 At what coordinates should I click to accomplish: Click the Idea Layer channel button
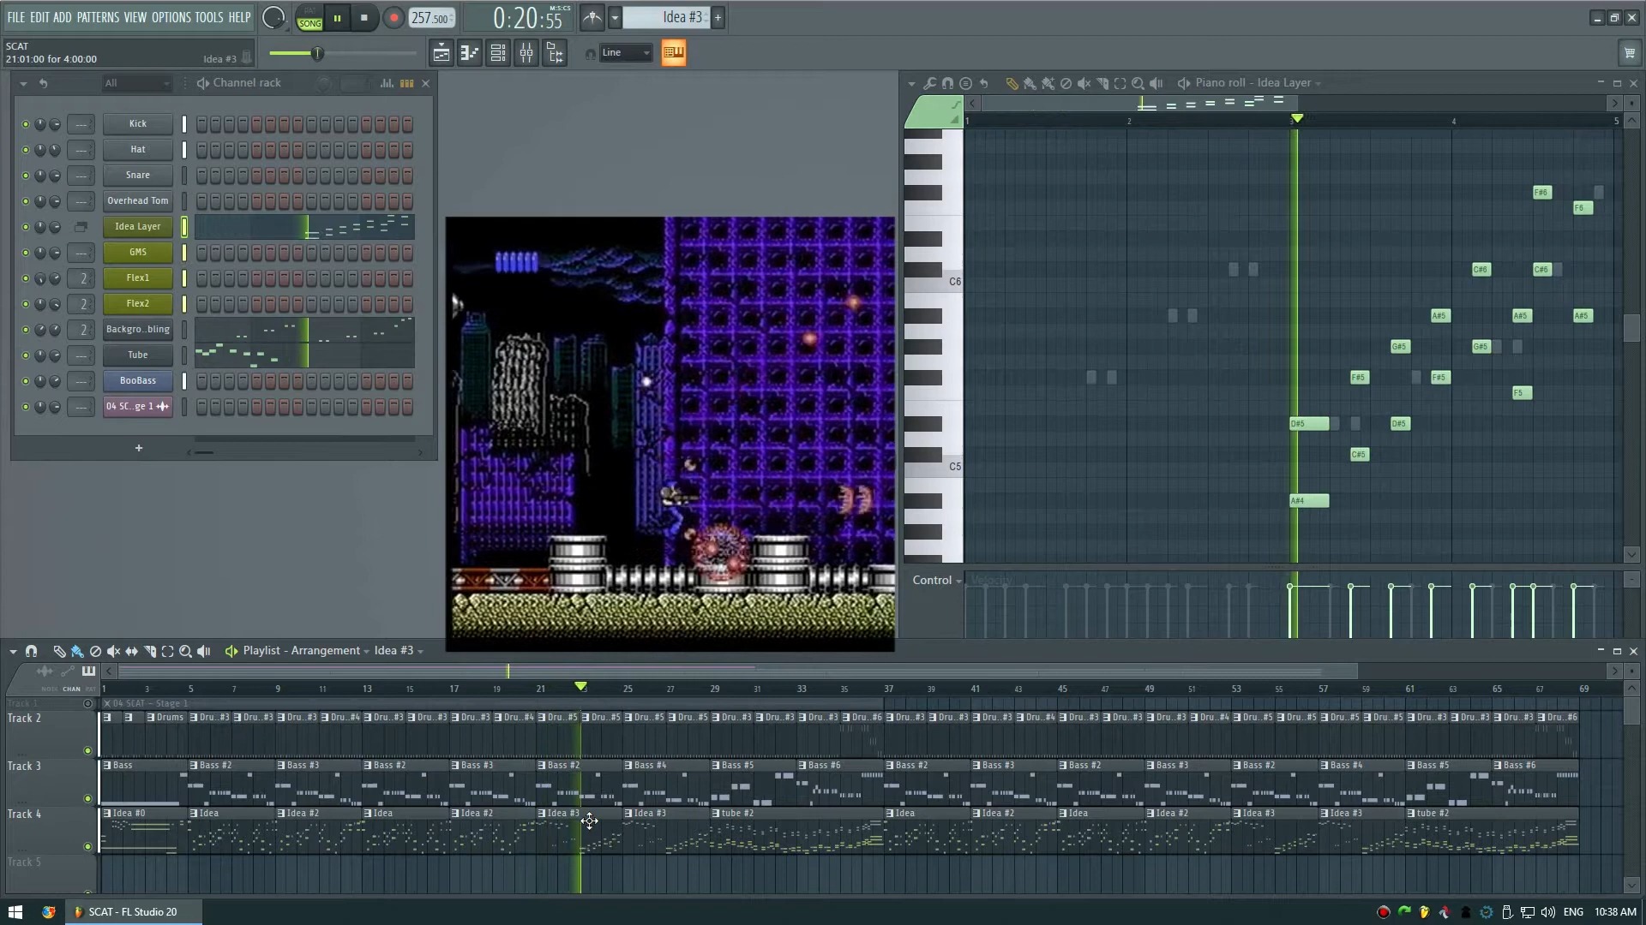(137, 227)
